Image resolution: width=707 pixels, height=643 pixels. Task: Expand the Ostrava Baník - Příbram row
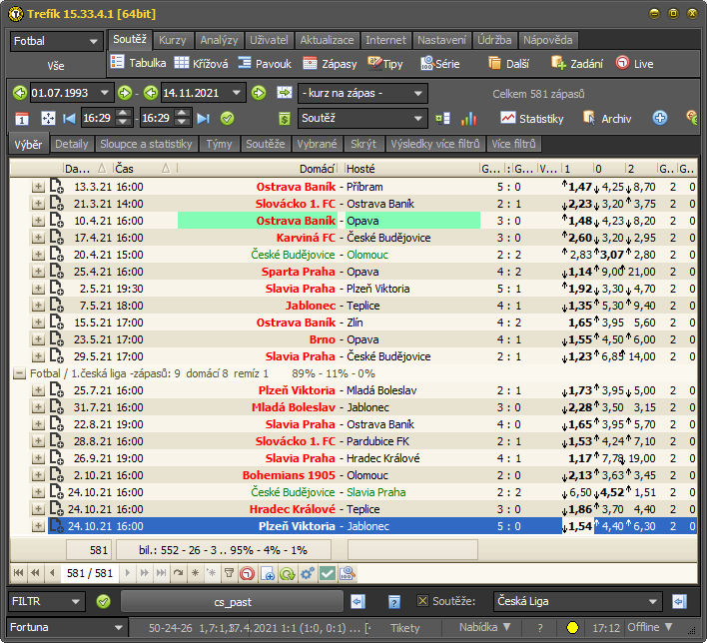[38, 187]
